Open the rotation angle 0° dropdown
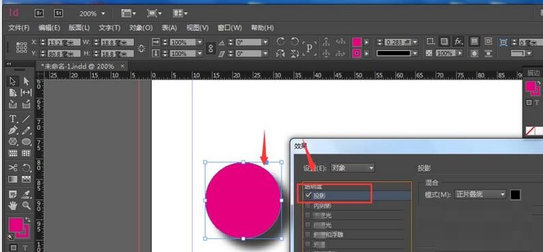 (265, 42)
